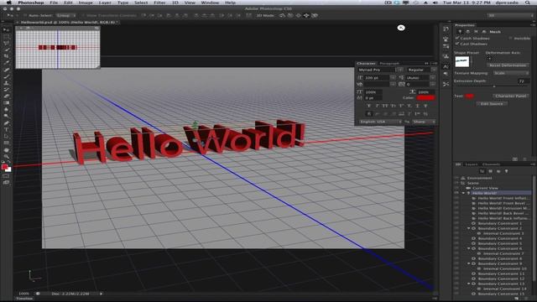Toggle visibility of Boundary Constraint 4

tap(456, 238)
